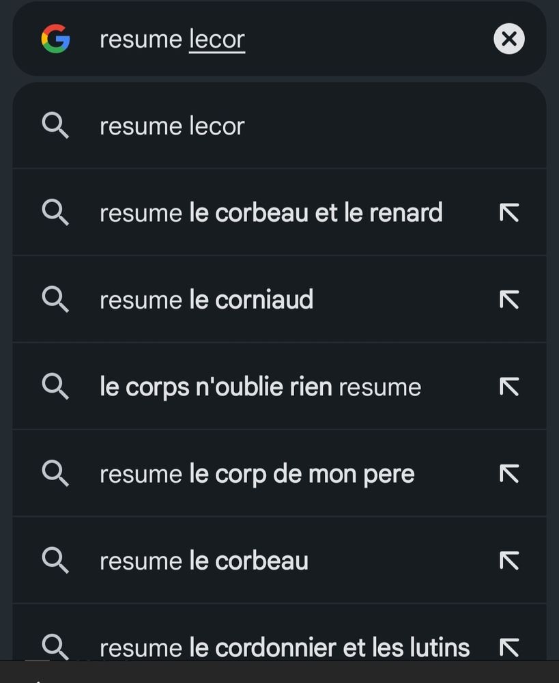Fill query arrow for 'le corbeau et le renard'

[509, 212]
